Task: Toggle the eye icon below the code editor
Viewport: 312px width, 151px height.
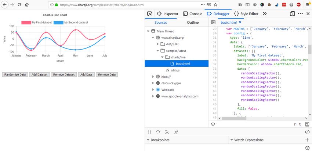Action: point(213,124)
